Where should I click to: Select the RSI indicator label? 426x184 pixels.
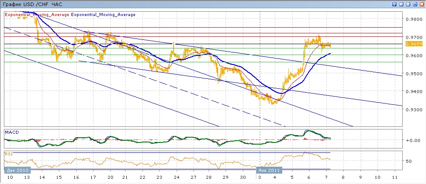click(x=8, y=154)
